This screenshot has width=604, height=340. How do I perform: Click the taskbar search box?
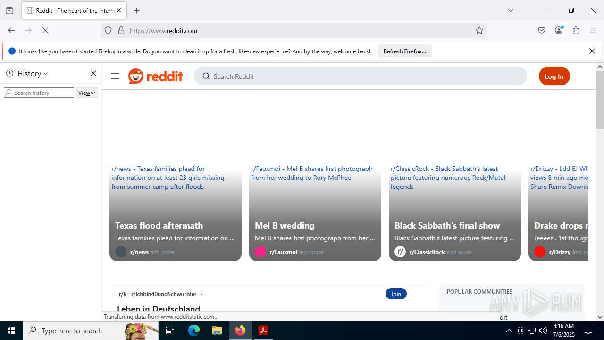(91, 331)
